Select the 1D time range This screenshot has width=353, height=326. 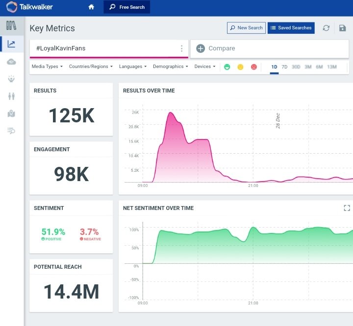(x=274, y=67)
